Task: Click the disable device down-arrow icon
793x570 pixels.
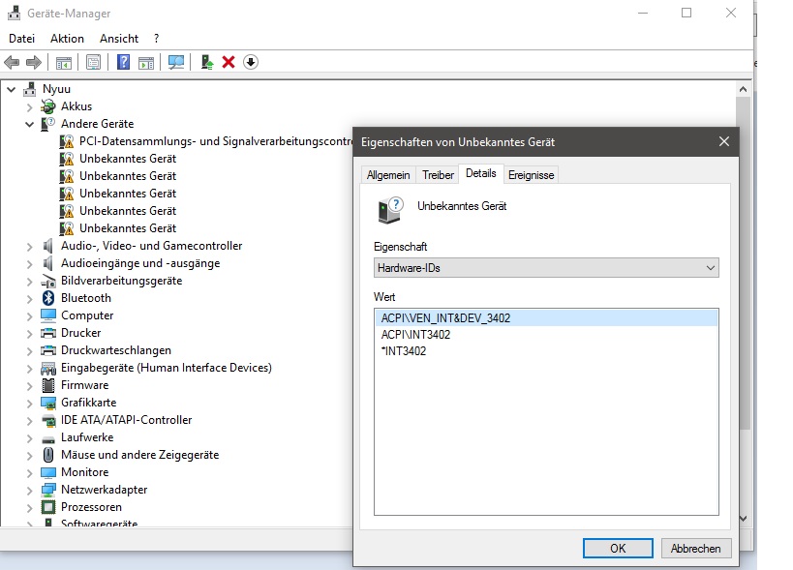Action: (x=251, y=62)
